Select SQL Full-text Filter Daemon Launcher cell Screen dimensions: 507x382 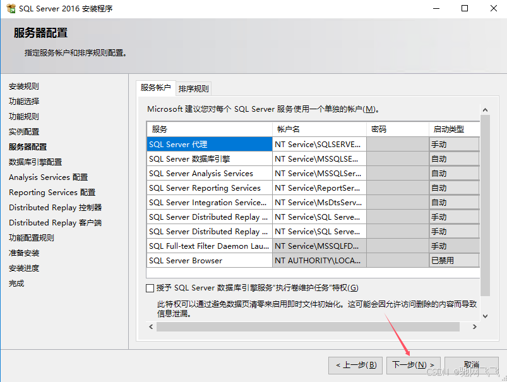(210, 246)
